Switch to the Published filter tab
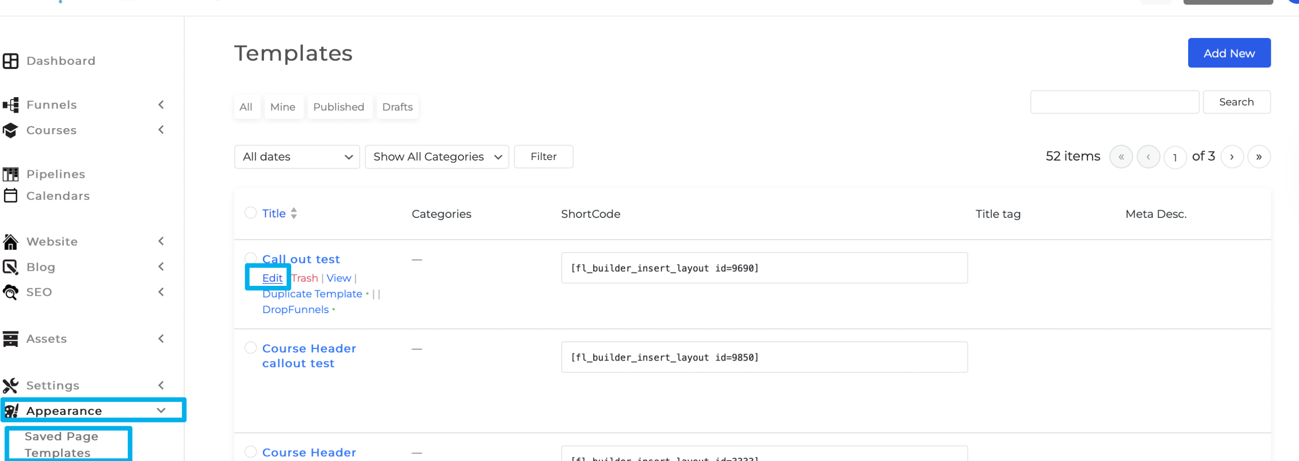This screenshot has height=461, width=1299. pyautogui.click(x=340, y=107)
